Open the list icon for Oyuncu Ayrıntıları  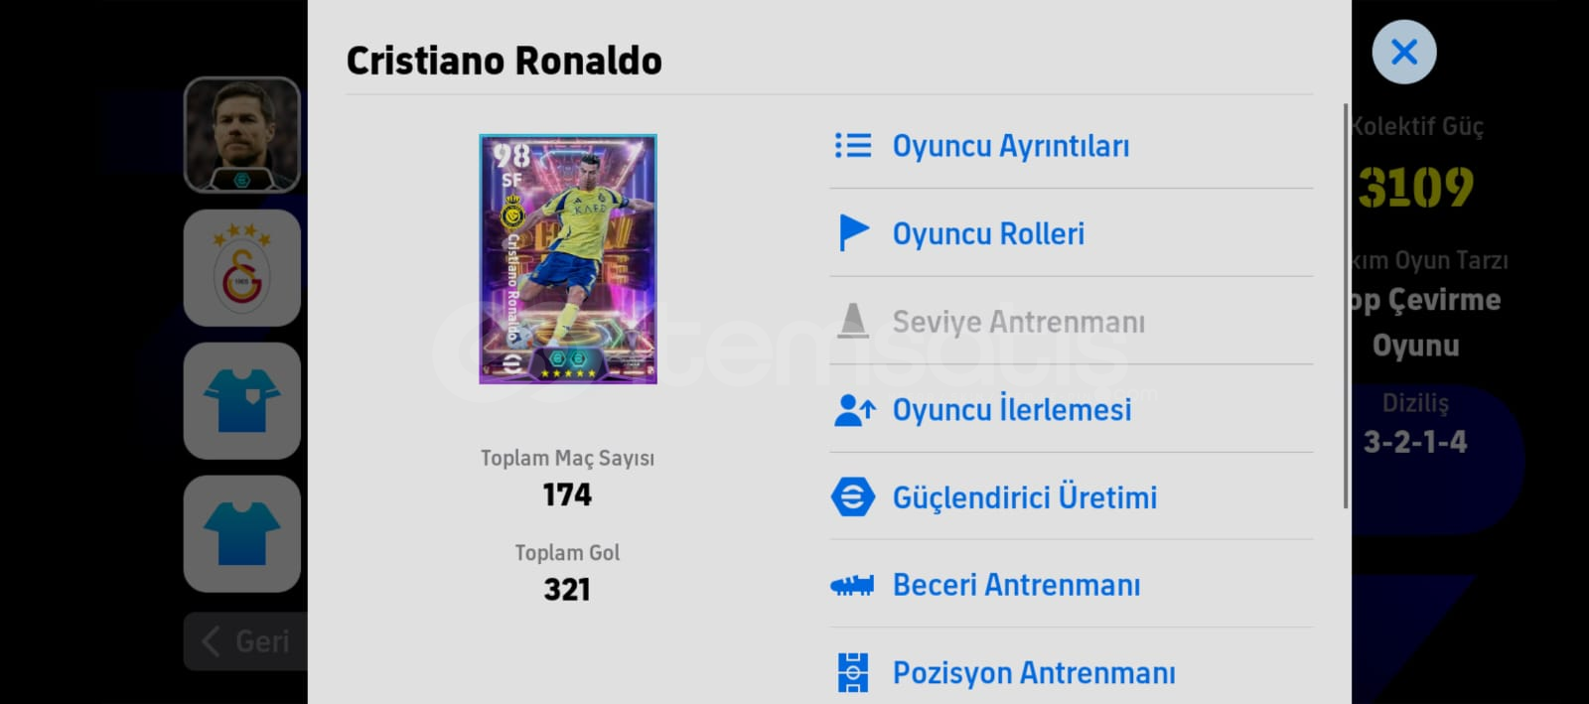[853, 146]
